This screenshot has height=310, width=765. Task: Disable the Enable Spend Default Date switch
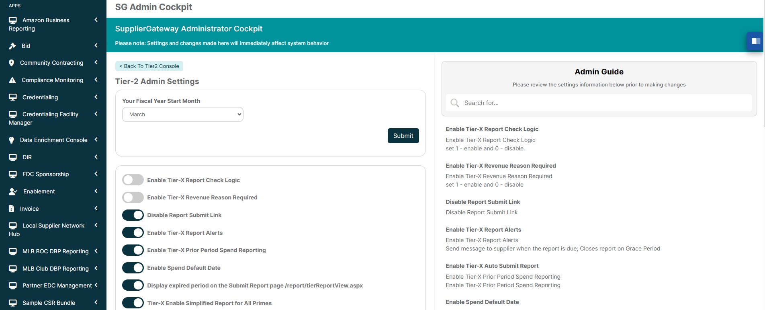tap(133, 268)
